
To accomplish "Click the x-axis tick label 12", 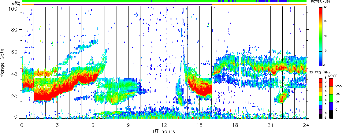I will coord(164,125).
